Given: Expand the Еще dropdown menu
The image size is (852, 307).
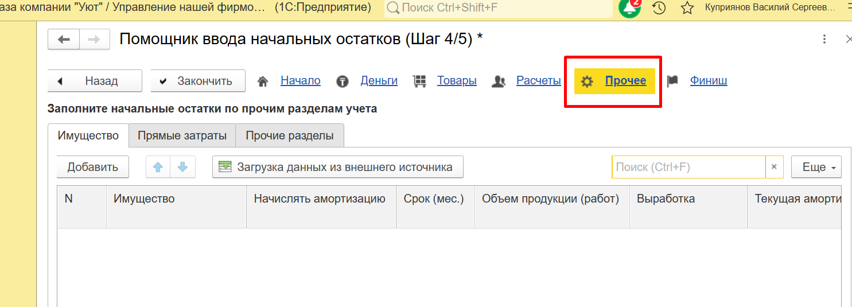Looking at the screenshot, I should [x=816, y=167].
